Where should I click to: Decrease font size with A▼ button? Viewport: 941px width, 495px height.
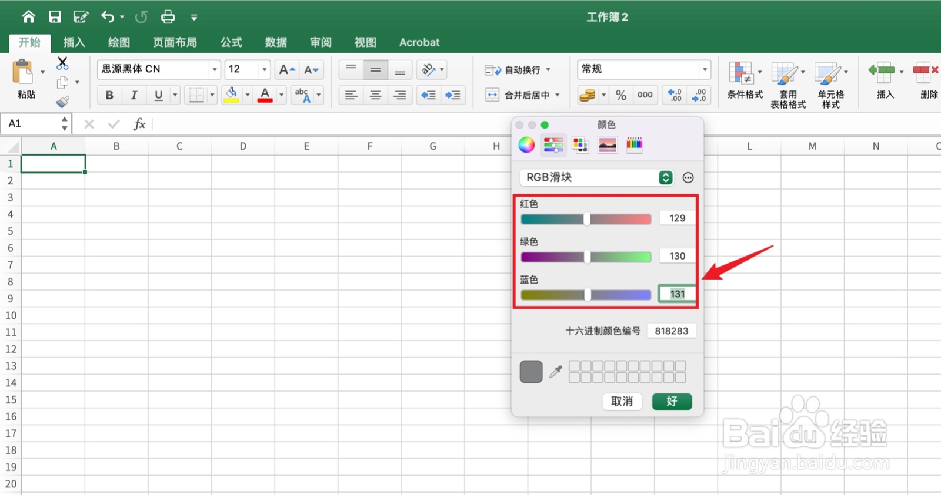pos(312,70)
